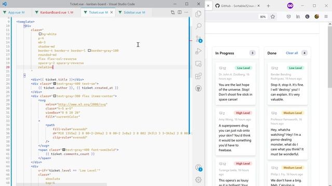
Task: Click the Done column heading
Action: coord(272,53)
